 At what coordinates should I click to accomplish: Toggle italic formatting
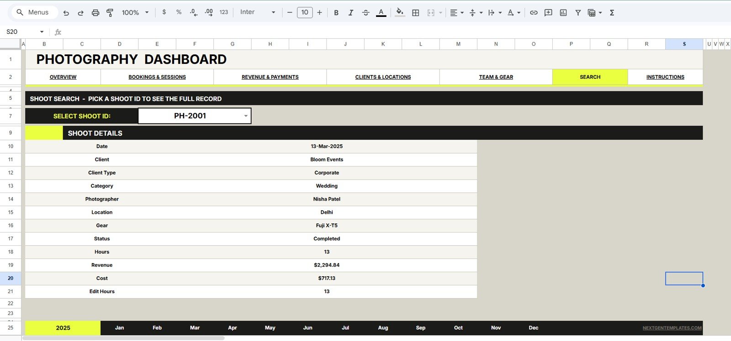pyautogui.click(x=351, y=13)
